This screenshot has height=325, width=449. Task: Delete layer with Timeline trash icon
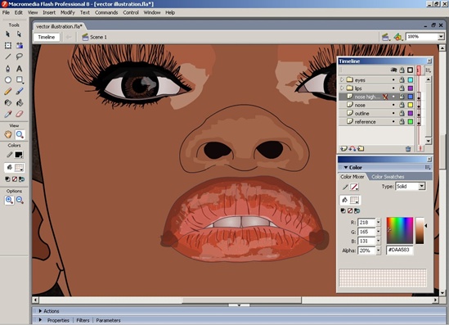(x=408, y=149)
